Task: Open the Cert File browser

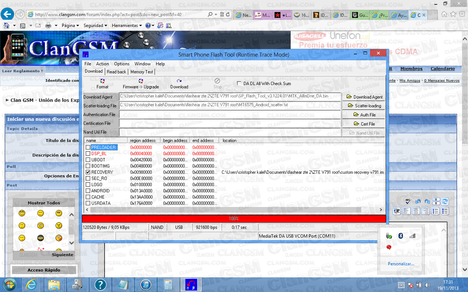Action: coord(364,124)
